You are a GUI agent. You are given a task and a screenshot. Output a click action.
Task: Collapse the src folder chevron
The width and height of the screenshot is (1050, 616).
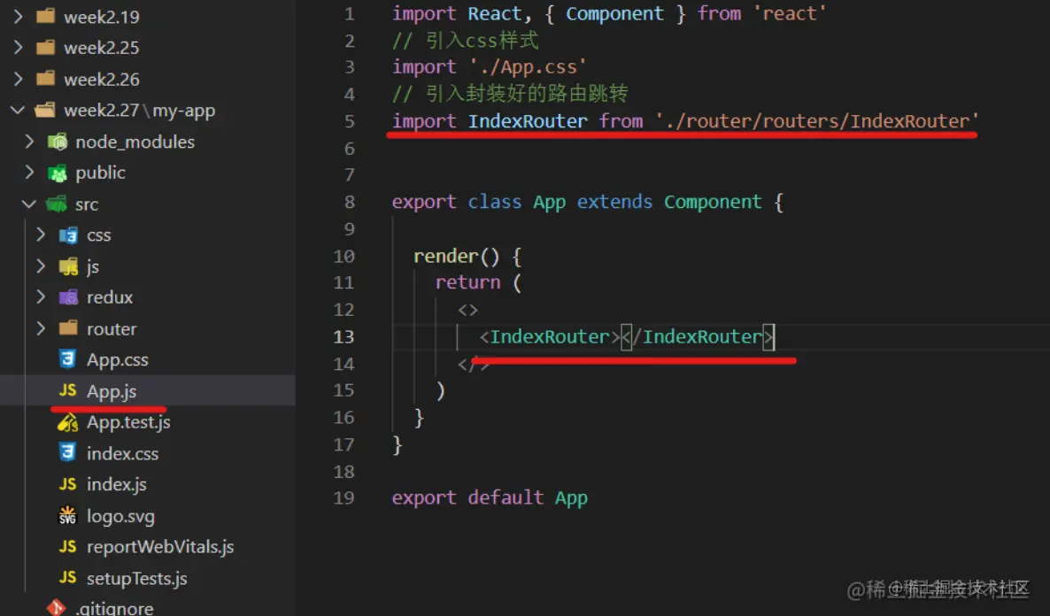[29, 204]
